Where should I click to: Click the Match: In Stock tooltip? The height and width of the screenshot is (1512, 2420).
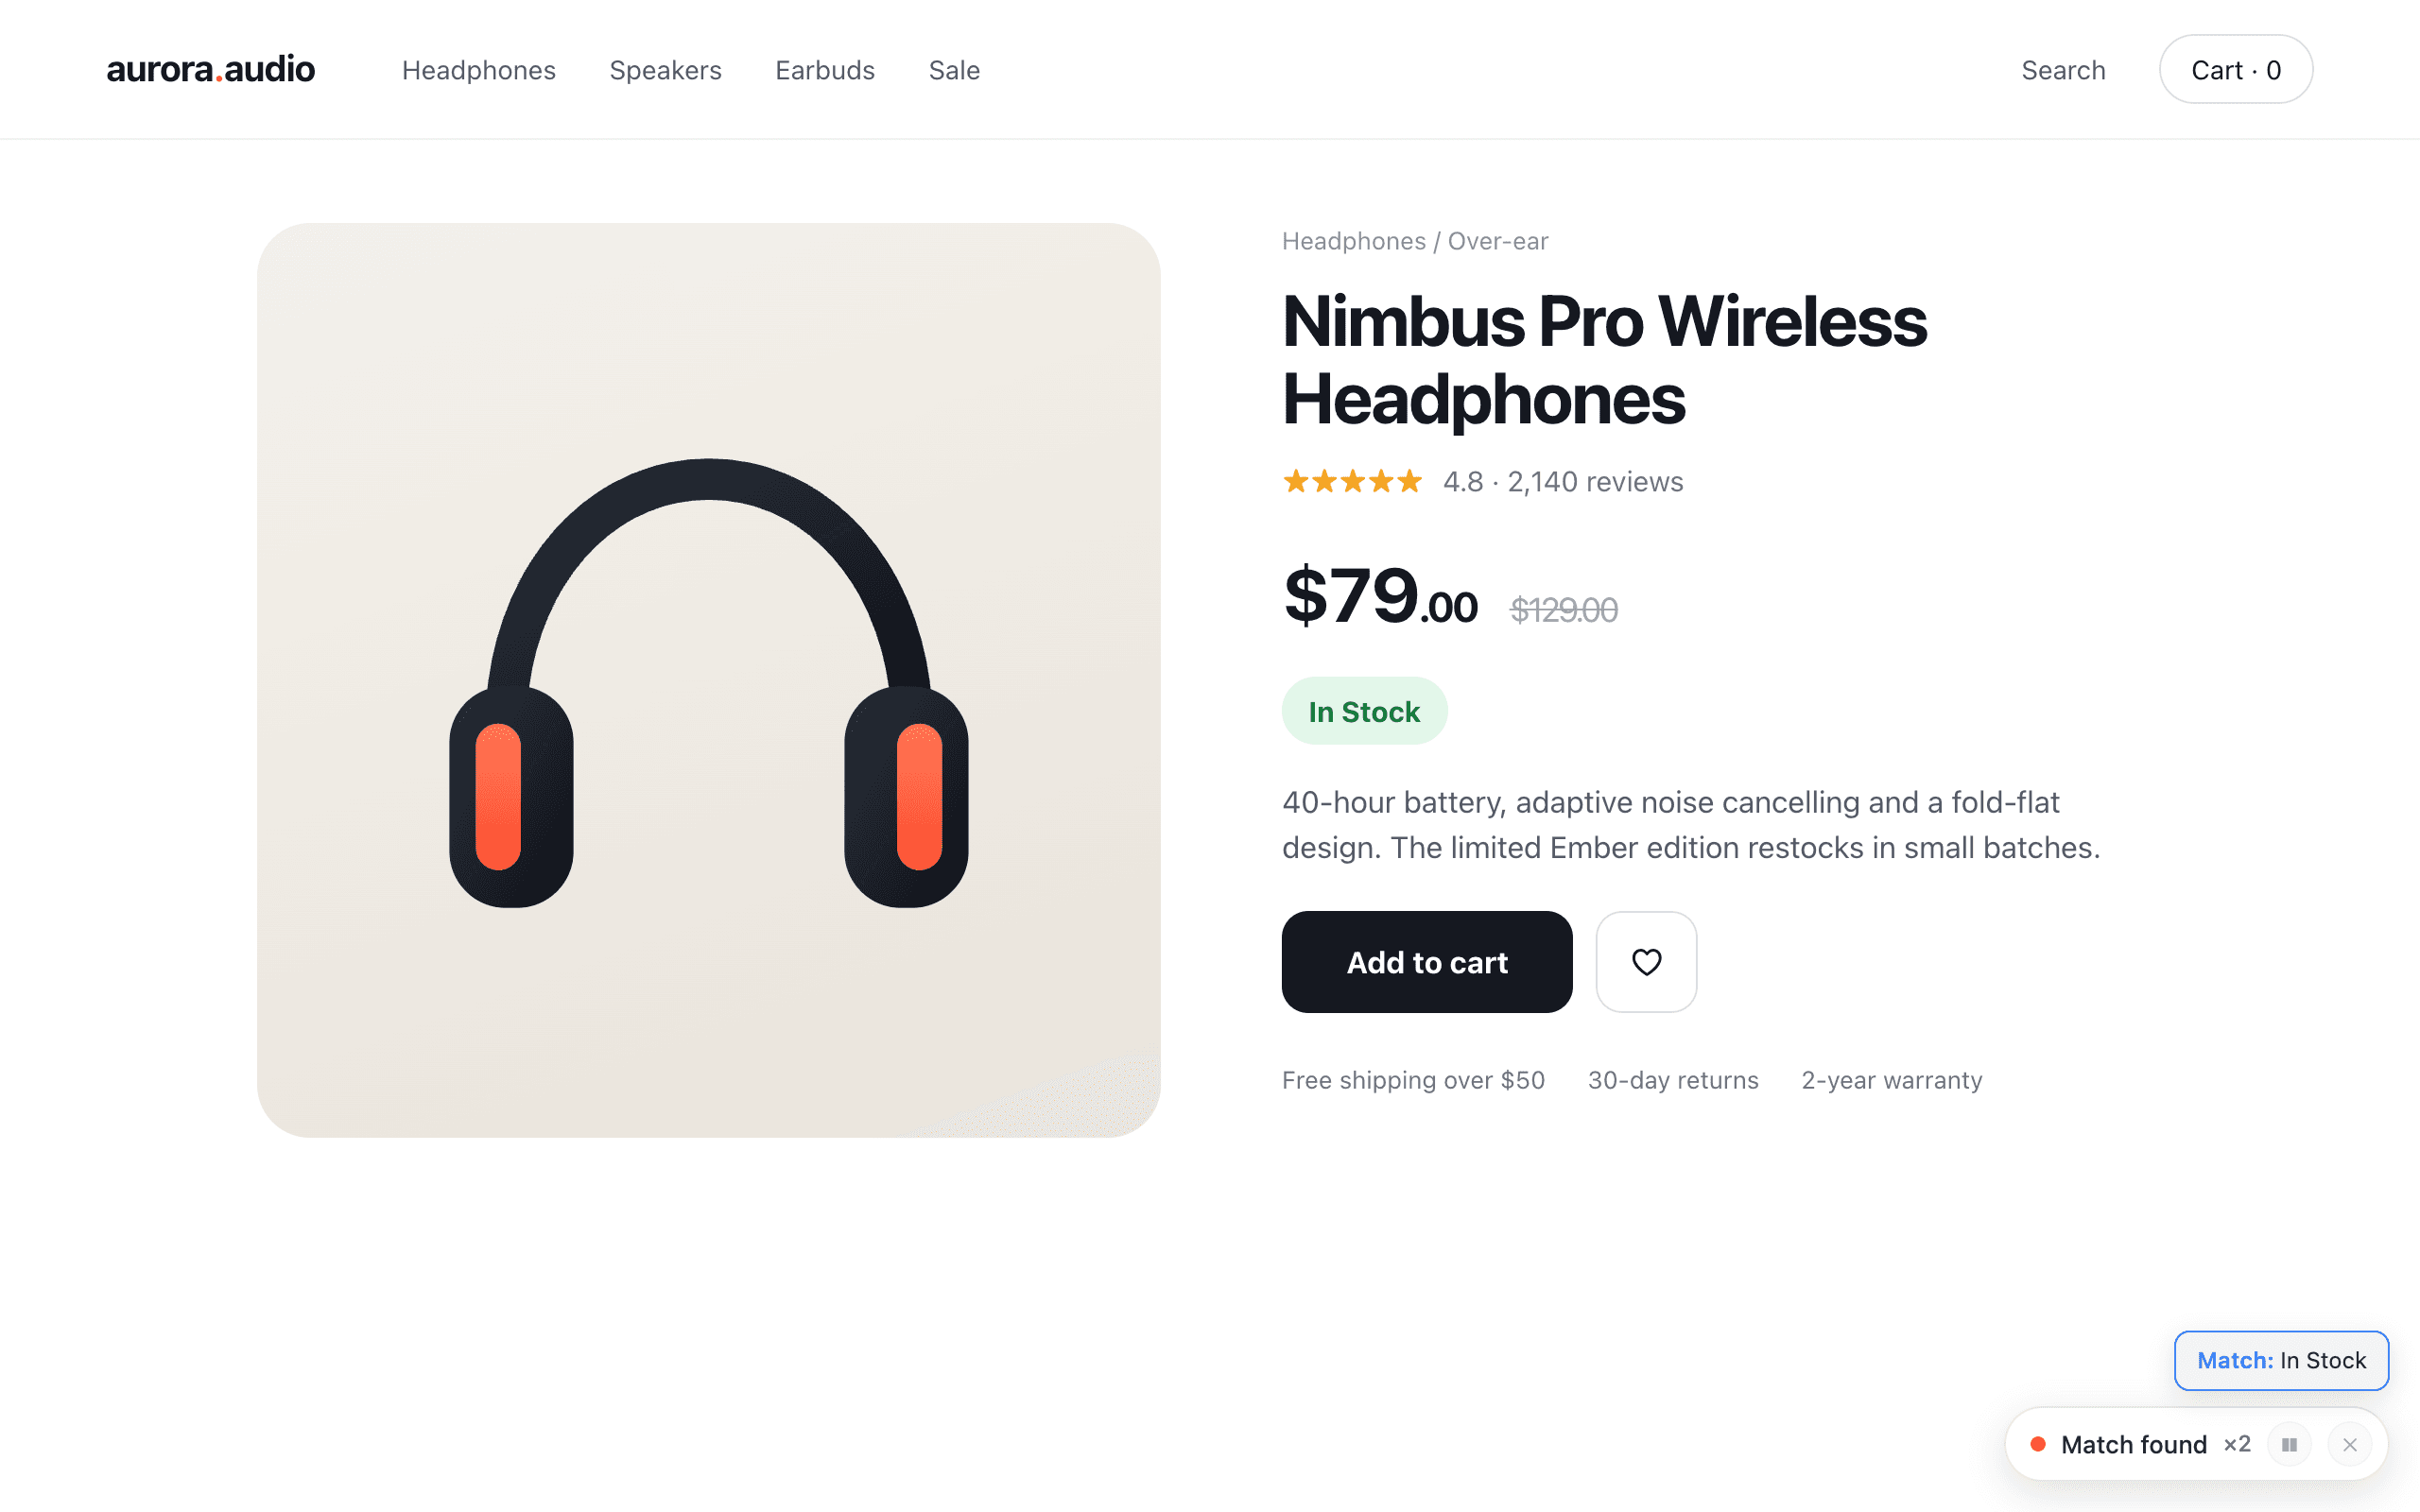[x=2281, y=1360]
